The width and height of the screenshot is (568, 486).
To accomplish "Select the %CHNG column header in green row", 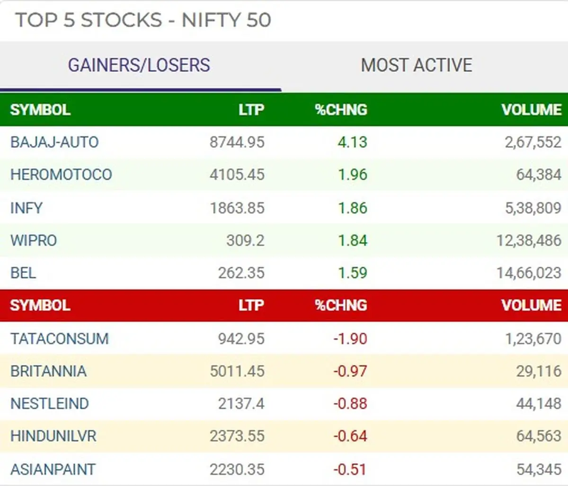I will coord(341,110).
